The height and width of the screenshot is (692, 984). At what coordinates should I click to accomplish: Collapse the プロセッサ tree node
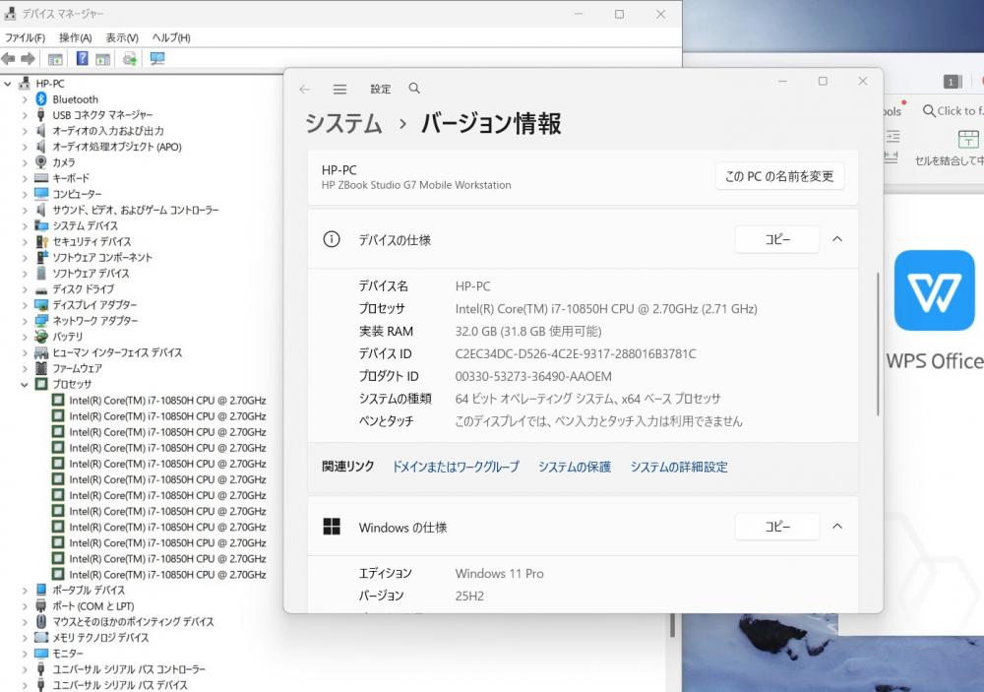[x=25, y=384]
